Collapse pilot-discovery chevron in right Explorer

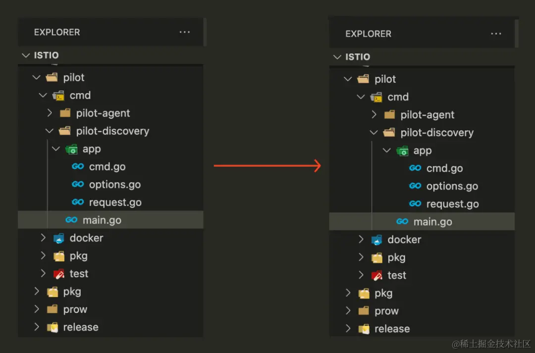(374, 132)
